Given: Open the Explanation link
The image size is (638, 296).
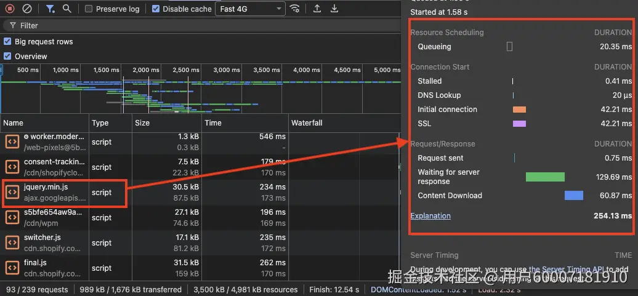Looking at the screenshot, I should pyautogui.click(x=430, y=216).
